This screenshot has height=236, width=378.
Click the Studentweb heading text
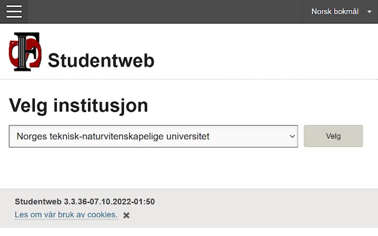(x=102, y=61)
